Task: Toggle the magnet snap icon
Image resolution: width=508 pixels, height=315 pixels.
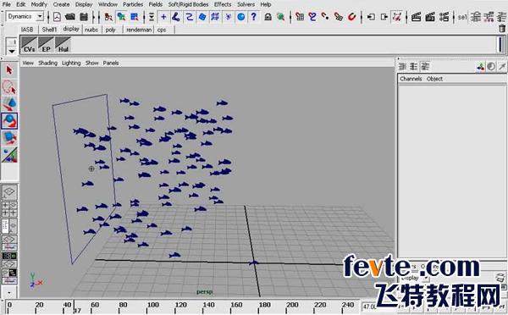Action: [351, 17]
